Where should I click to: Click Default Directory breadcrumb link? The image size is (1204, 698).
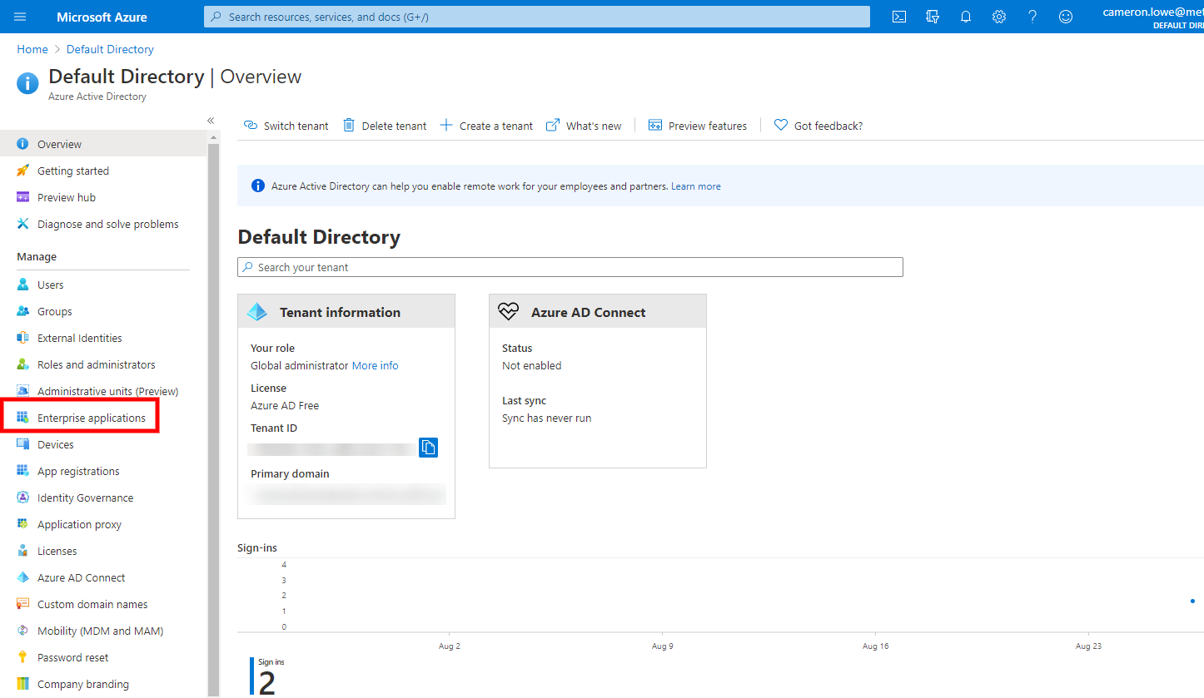point(110,49)
